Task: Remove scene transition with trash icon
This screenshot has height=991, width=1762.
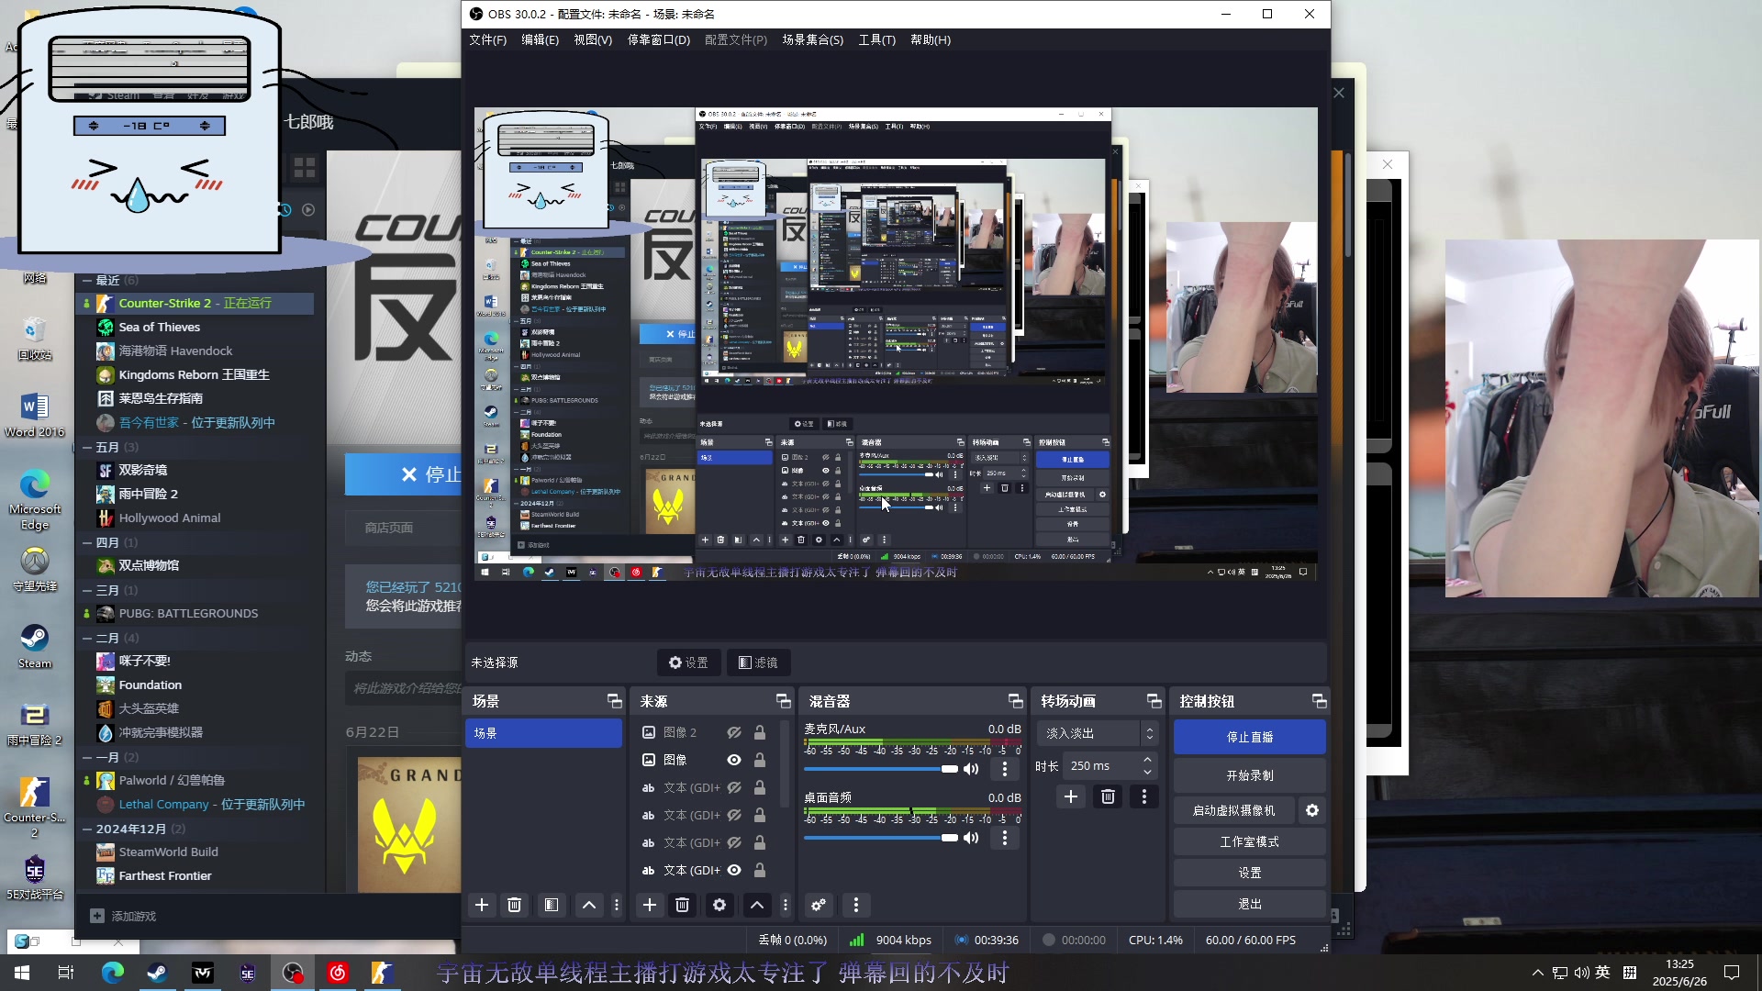Action: 1108,796
